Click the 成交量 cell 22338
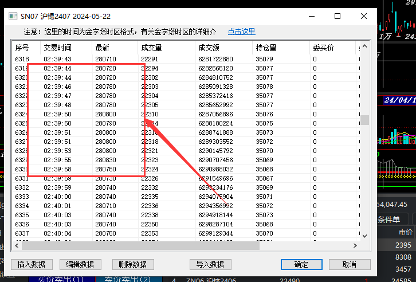This screenshot has width=416, height=282. 150,215
